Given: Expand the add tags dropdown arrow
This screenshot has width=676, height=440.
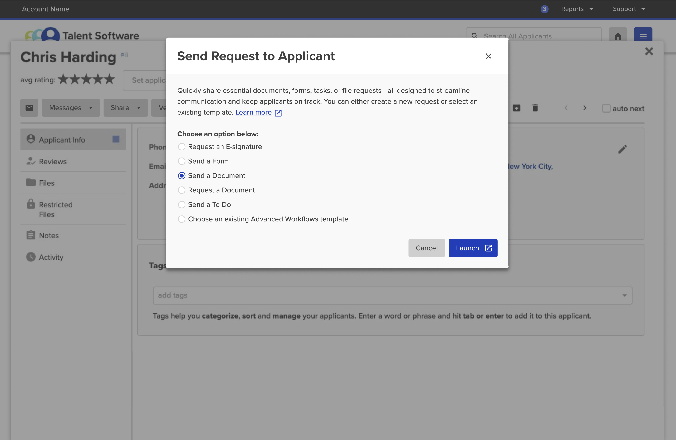Looking at the screenshot, I should click(x=624, y=295).
